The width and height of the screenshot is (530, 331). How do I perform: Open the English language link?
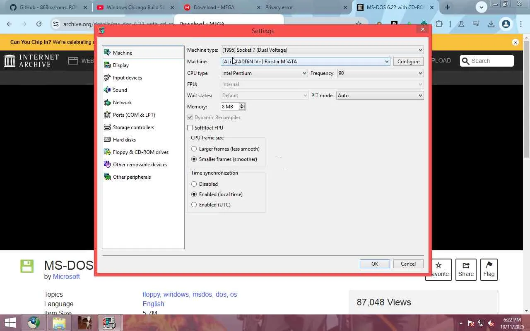[x=153, y=304]
